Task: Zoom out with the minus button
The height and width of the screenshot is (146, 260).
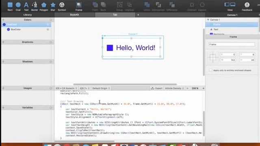Action: [x=187, y=88]
